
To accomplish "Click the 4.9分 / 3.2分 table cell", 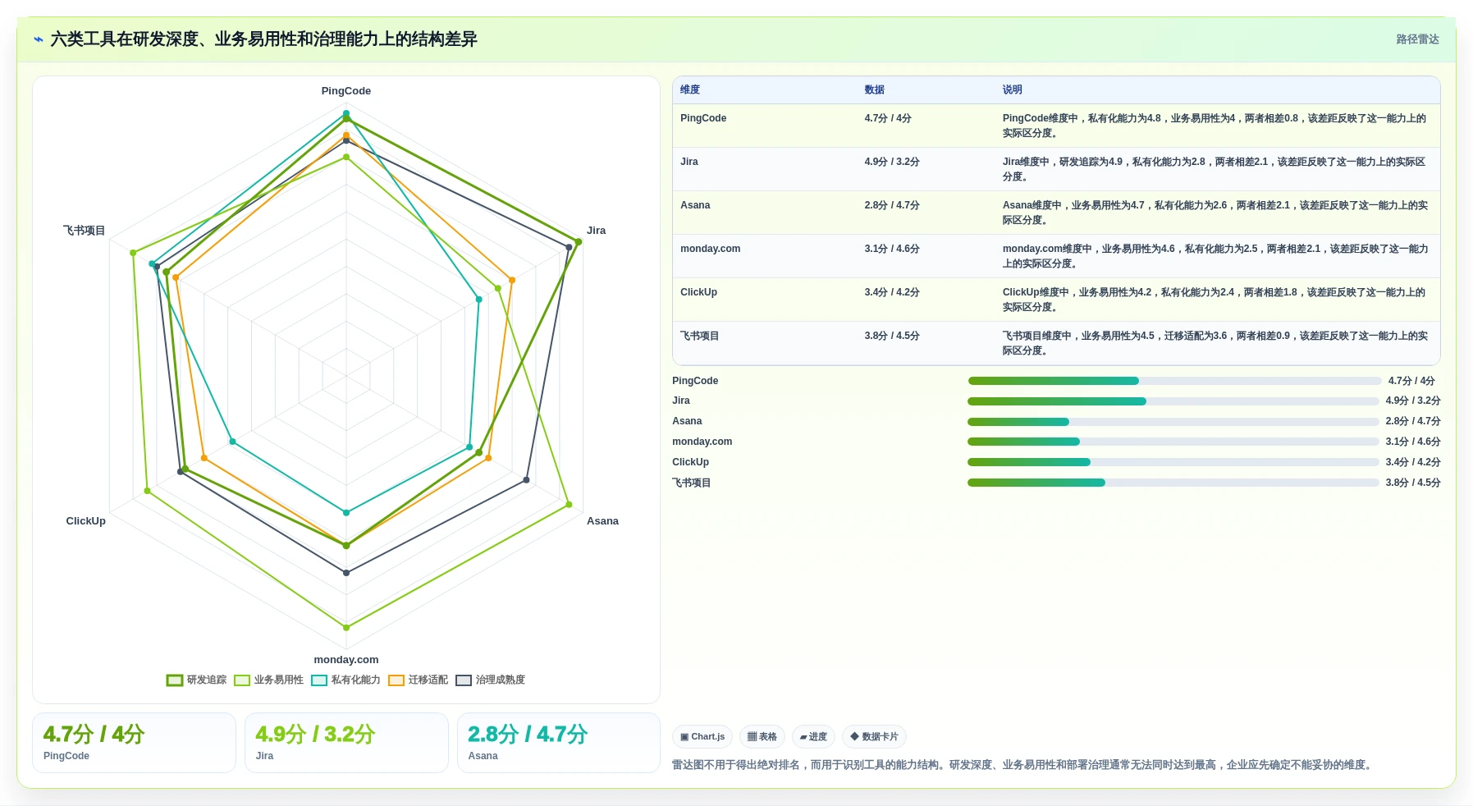I will coord(891,162).
